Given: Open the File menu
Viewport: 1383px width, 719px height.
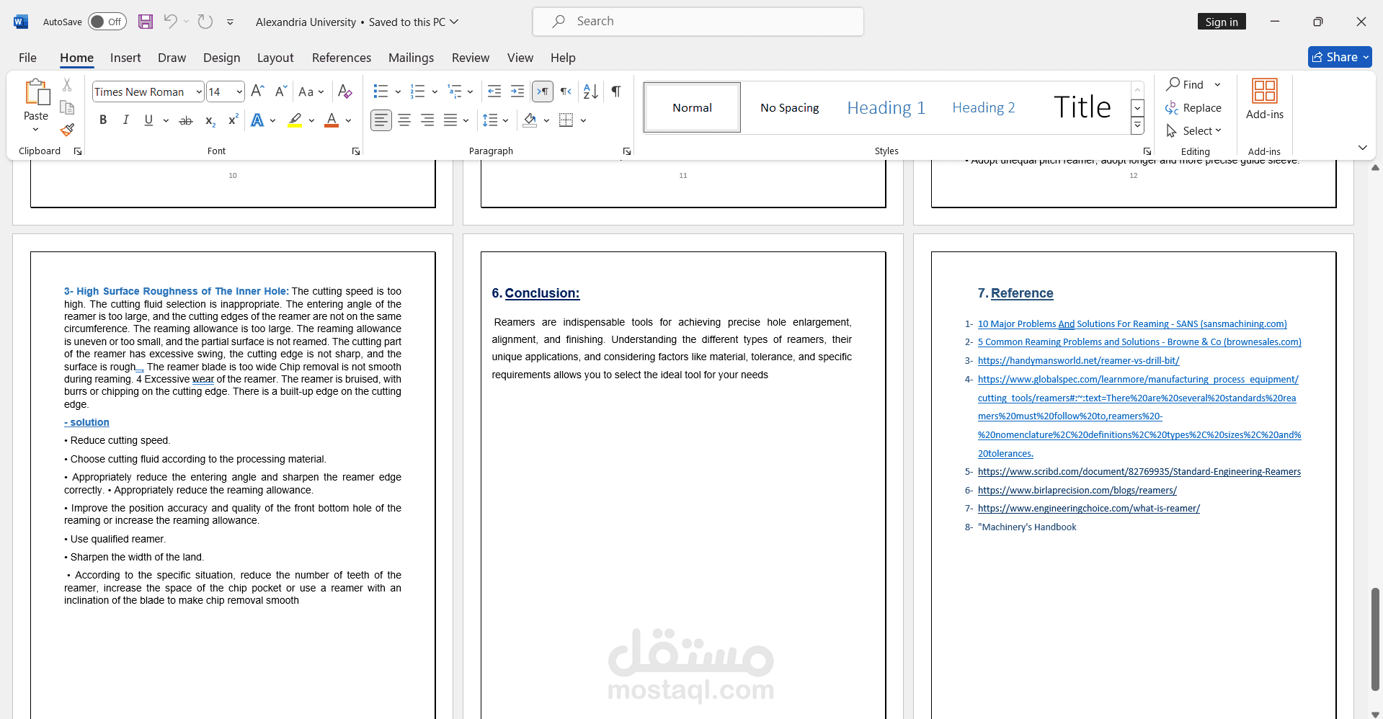Looking at the screenshot, I should pos(27,58).
